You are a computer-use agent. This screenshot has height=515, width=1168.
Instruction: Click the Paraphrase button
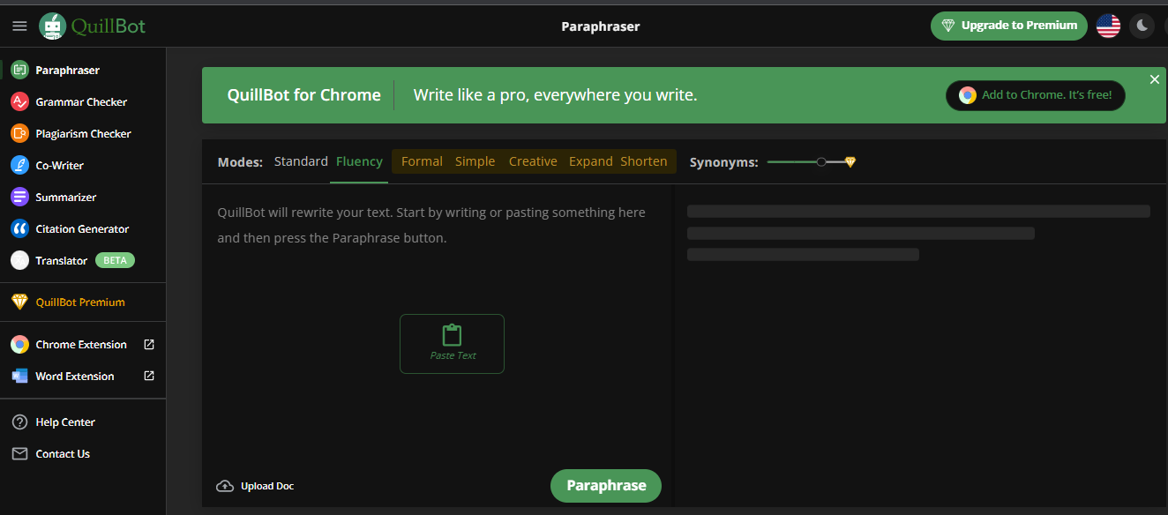606,486
